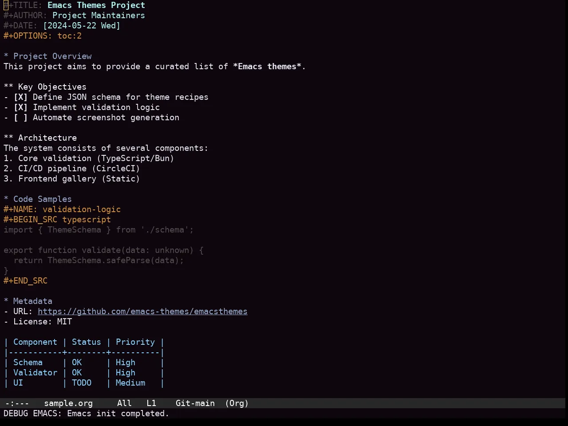Click the bold *Emacs themes* text
568x426 pixels.
pos(267,67)
